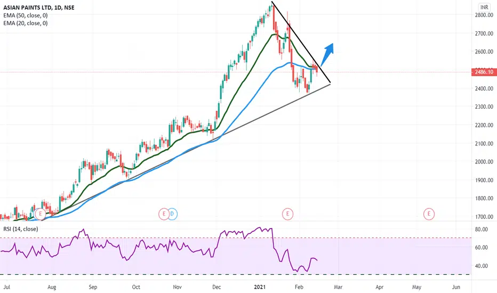Click the Jun label on time axis
The image size is (497, 293).
pyautogui.click(x=456, y=287)
